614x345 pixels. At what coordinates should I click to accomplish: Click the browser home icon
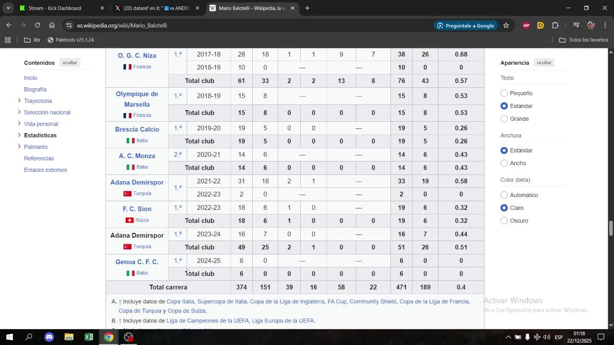coord(52,25)
